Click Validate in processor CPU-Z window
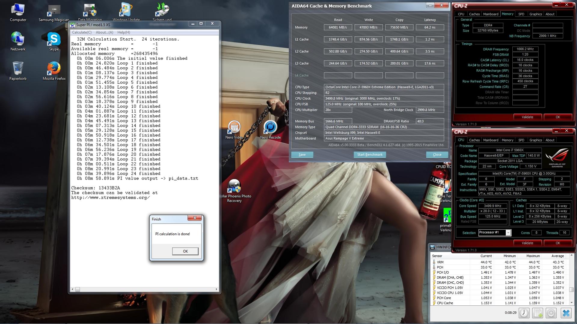 click(527, 243)
